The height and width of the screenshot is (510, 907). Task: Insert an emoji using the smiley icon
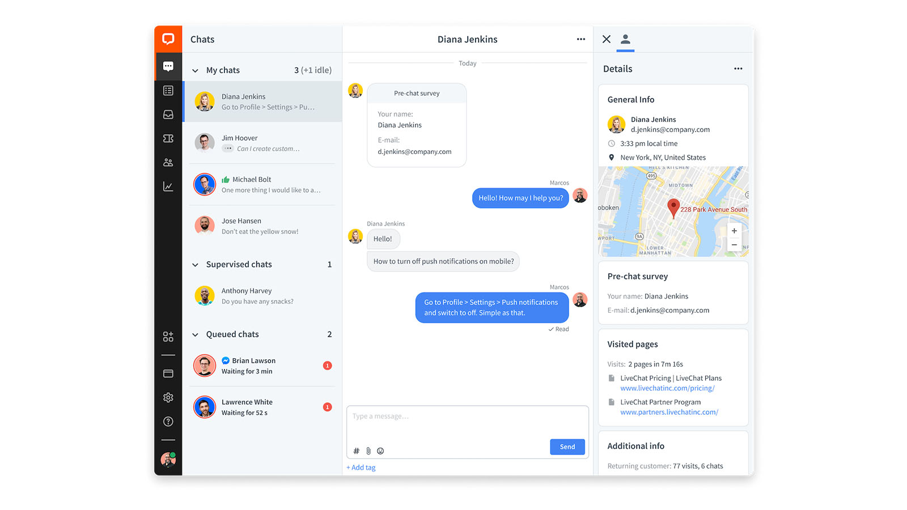pyautogui.click(x=380, y=450)
